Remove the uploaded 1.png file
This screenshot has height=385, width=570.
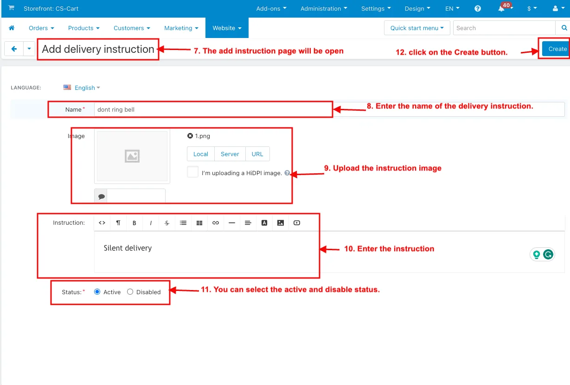(190, 136)
